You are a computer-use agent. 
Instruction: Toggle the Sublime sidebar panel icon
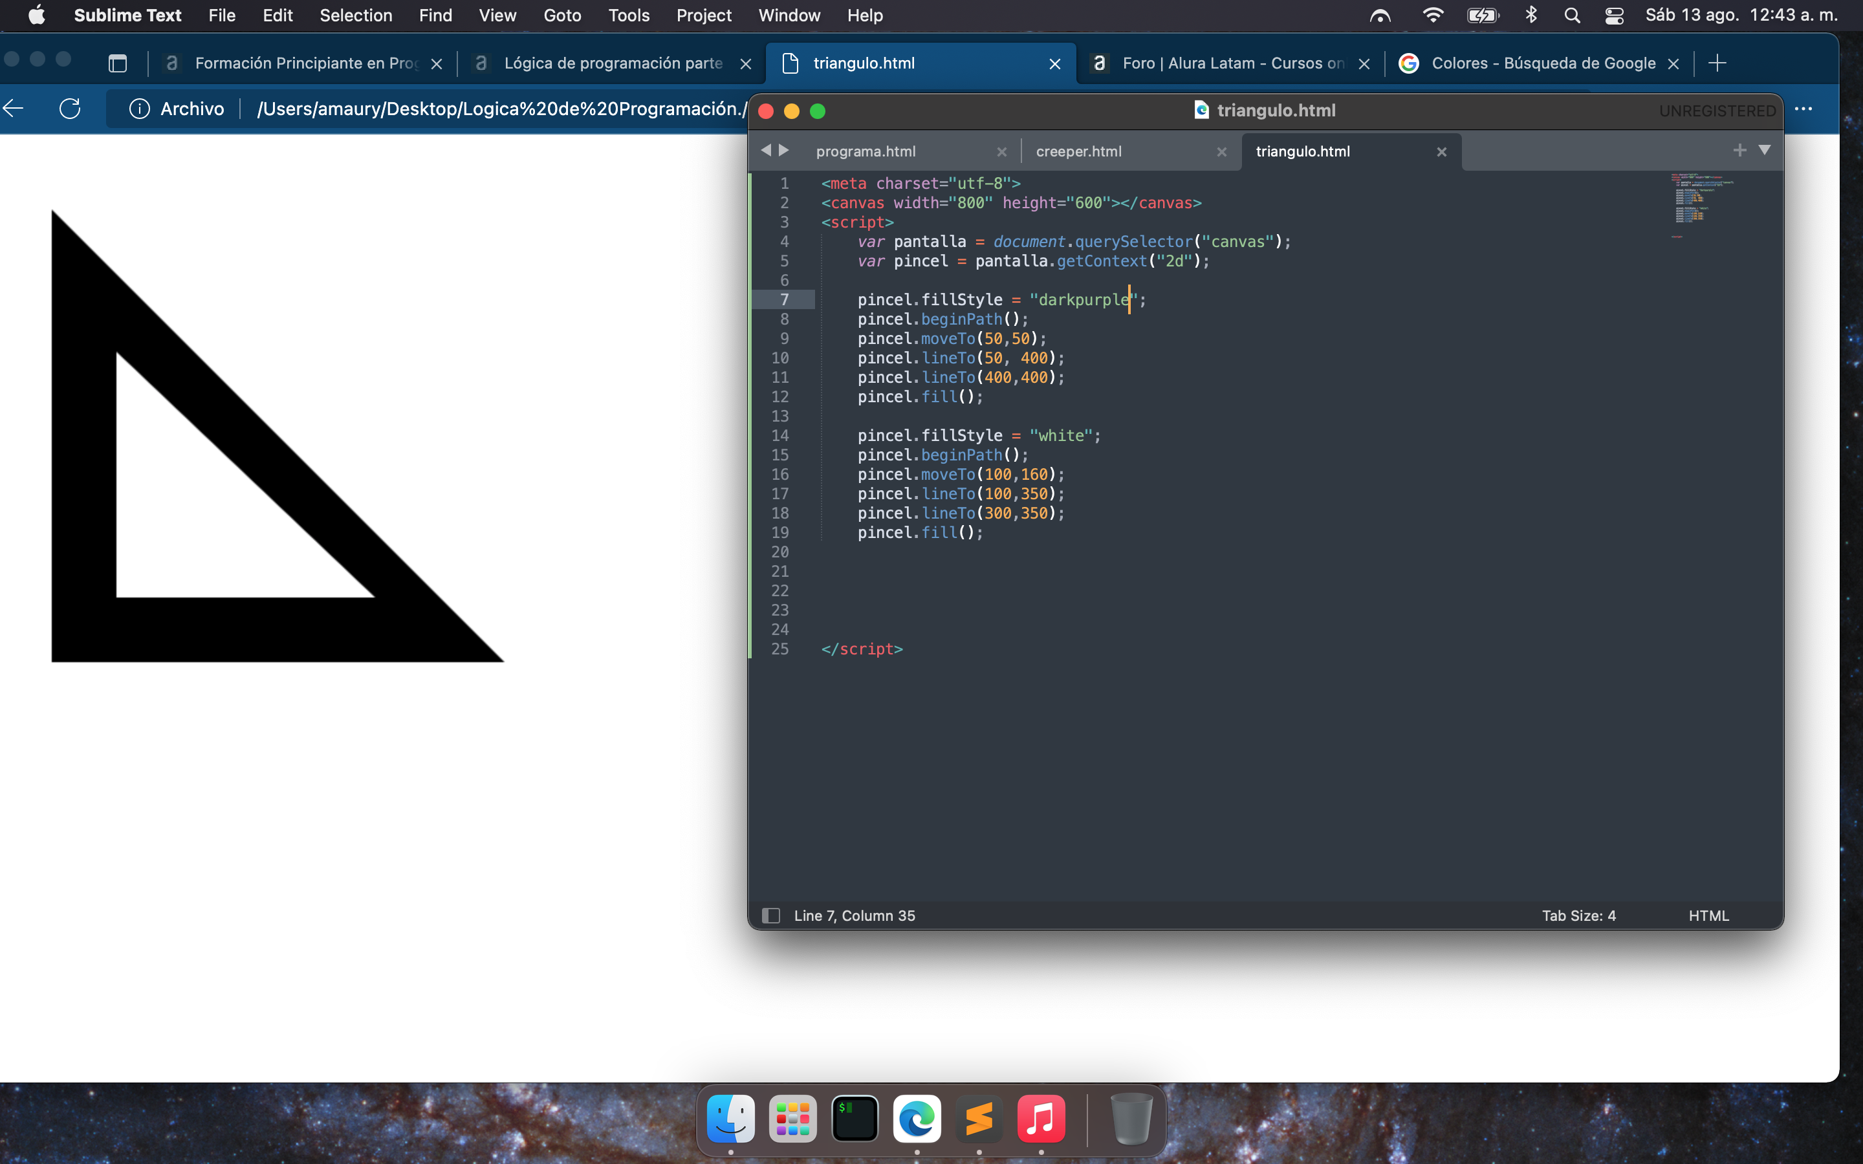click(770, 915)
